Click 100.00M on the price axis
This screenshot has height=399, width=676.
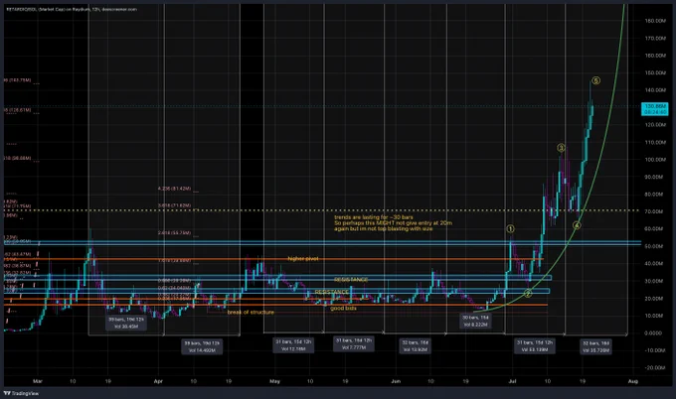pyautogui.click(x=655, y=160)
